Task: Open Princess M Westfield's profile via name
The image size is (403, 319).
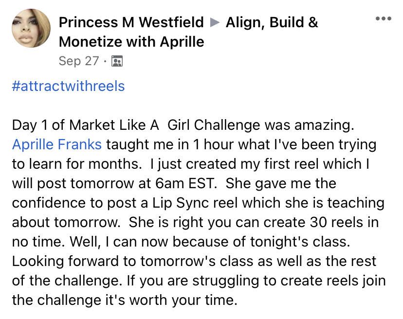Action: point(131,22)
